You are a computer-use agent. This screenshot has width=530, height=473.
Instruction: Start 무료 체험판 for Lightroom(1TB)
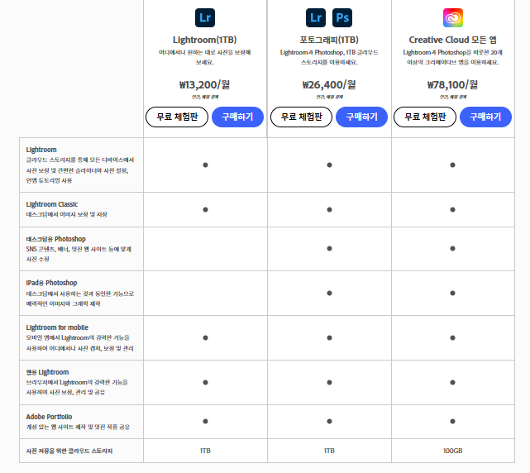coord(177,117)
